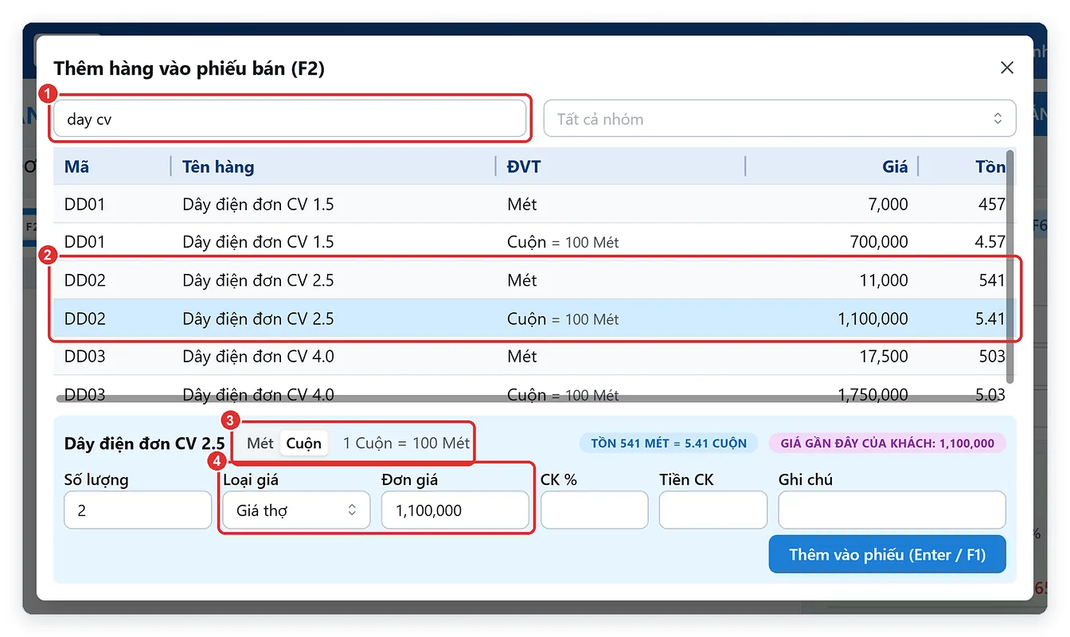Close the Thêm hàng vào phiếu bán dialog

click(1007, 68)
